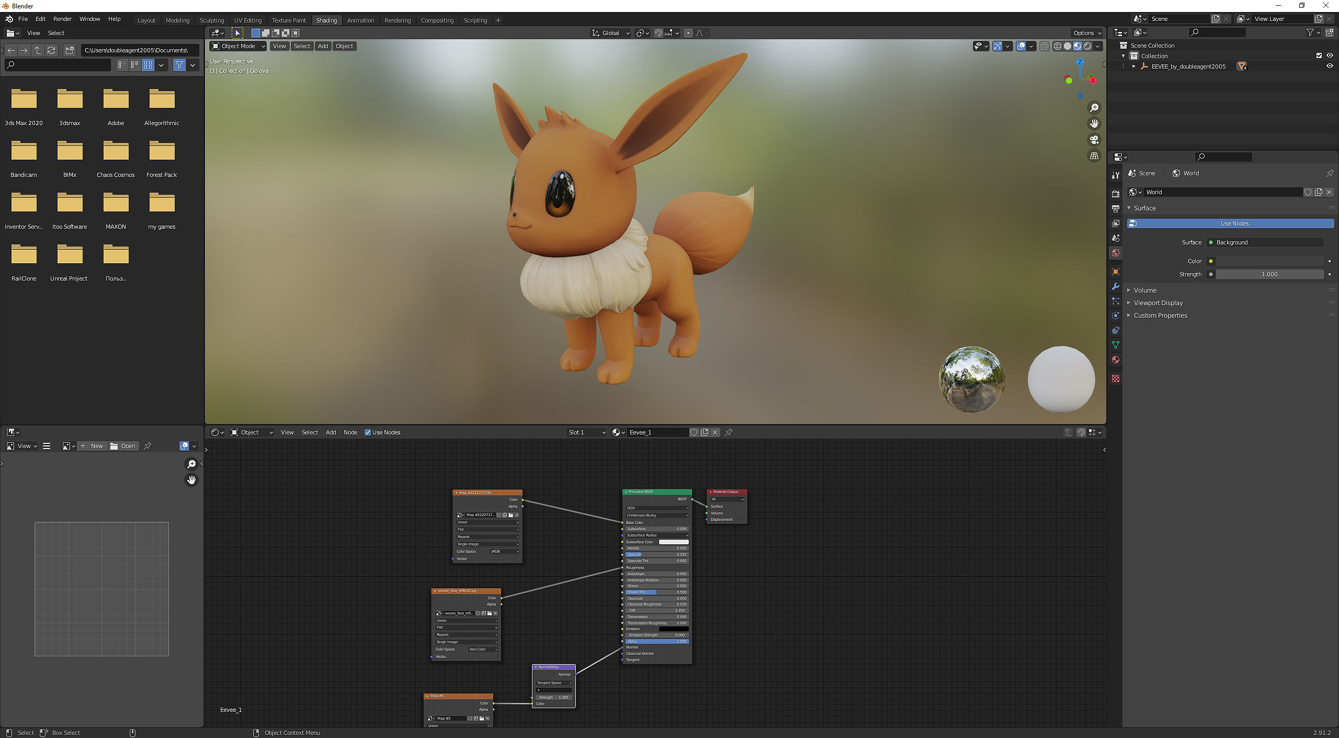Click the viewport pan hand gizmo
Image resolution: width=1339 pixels, height=738 pixels.
[1094, 124]
